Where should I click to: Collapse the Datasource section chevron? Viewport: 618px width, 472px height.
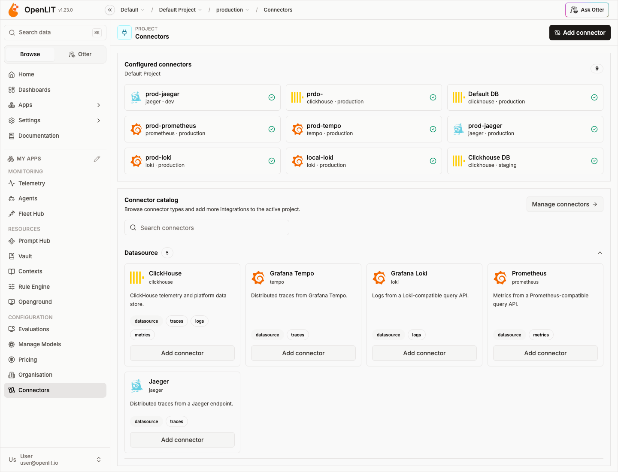pyautogui.click(x=600, y=253)
